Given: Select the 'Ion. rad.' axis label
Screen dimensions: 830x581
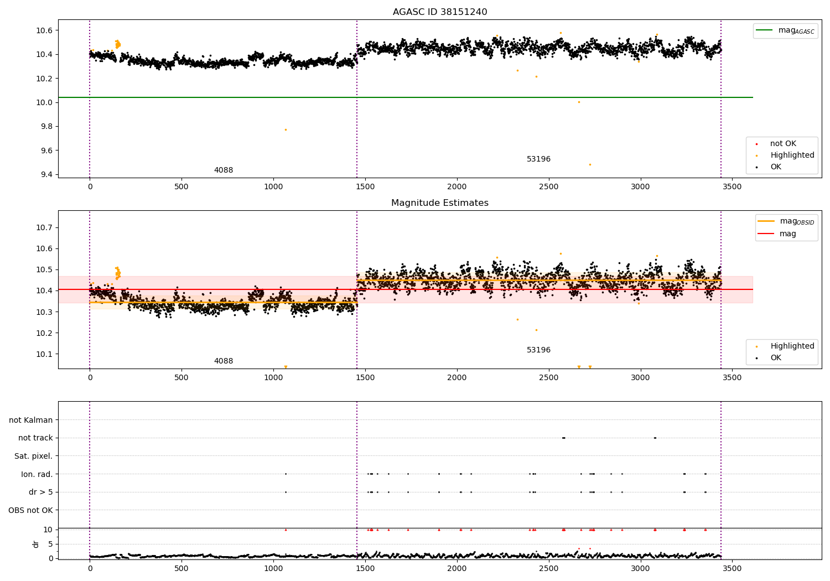Looking at the screenshot, I should coord(37,474).
